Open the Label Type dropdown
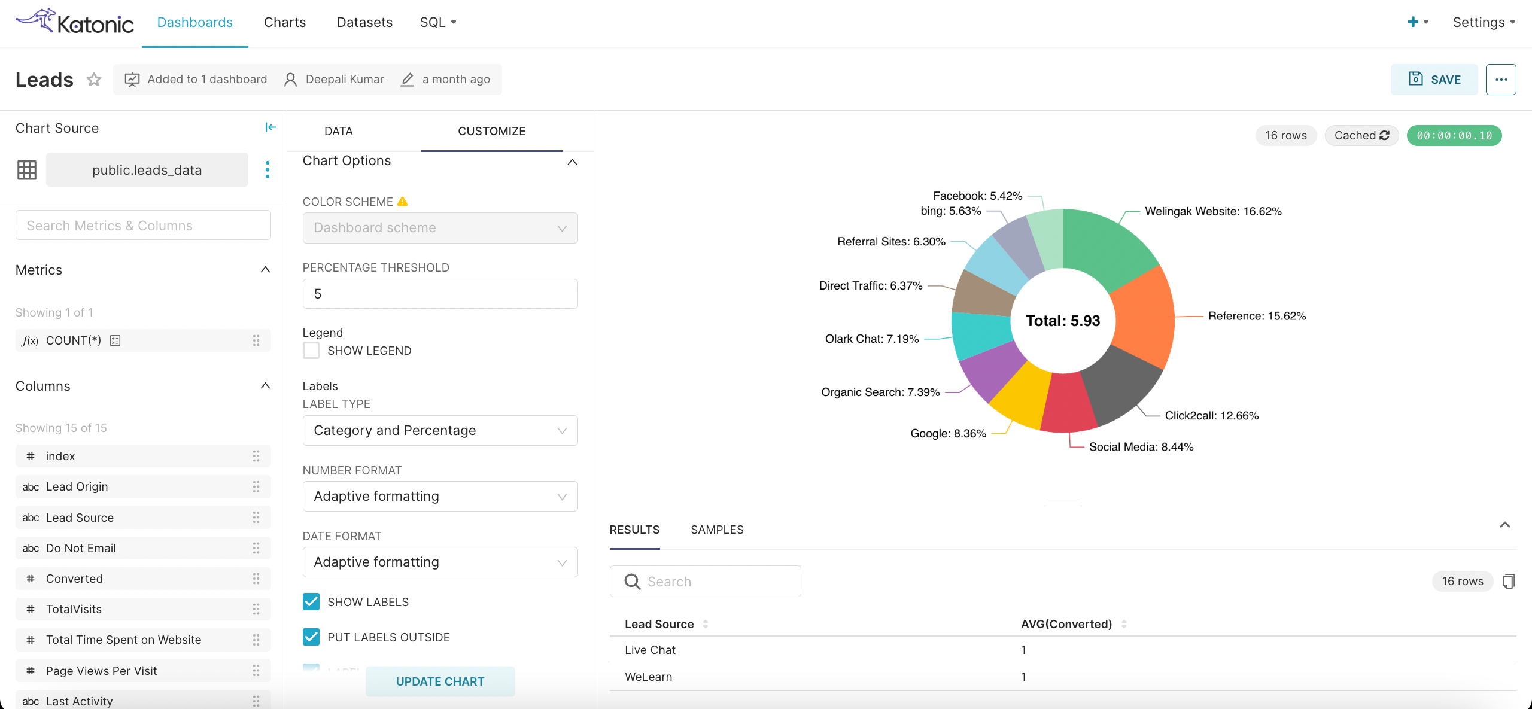Viewport: 1532px width, 709px height. pyautogui.click(x=440, y=431)
